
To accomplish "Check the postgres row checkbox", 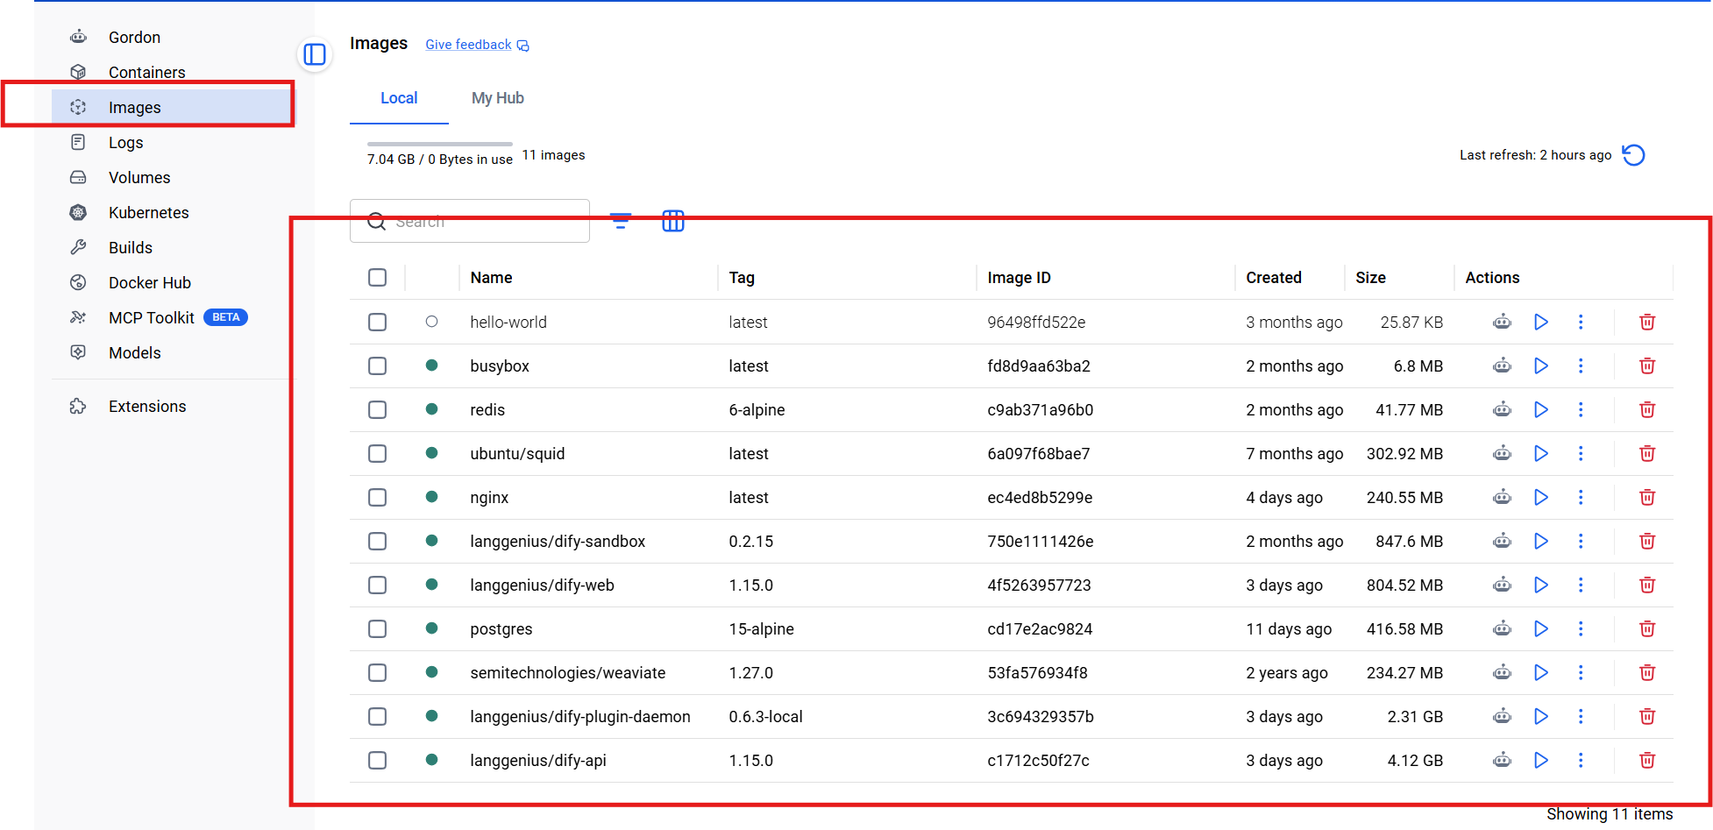I will pos(377,628).
